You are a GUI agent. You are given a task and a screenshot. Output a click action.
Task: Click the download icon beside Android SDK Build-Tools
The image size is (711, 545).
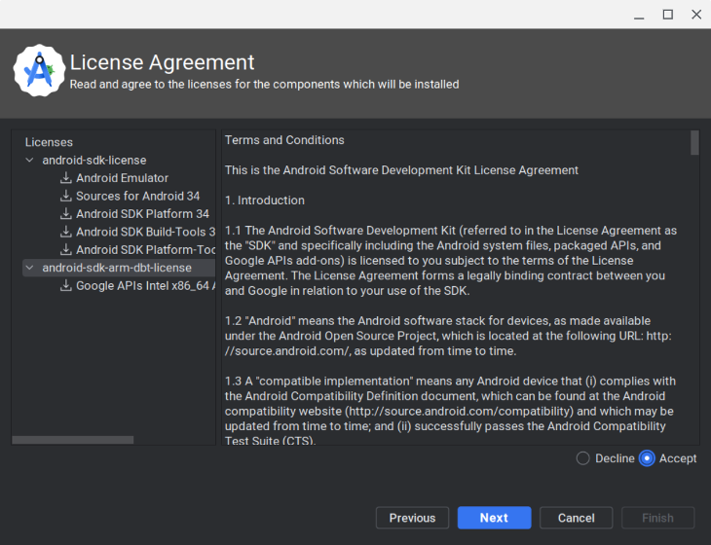(x=66, y=232)
